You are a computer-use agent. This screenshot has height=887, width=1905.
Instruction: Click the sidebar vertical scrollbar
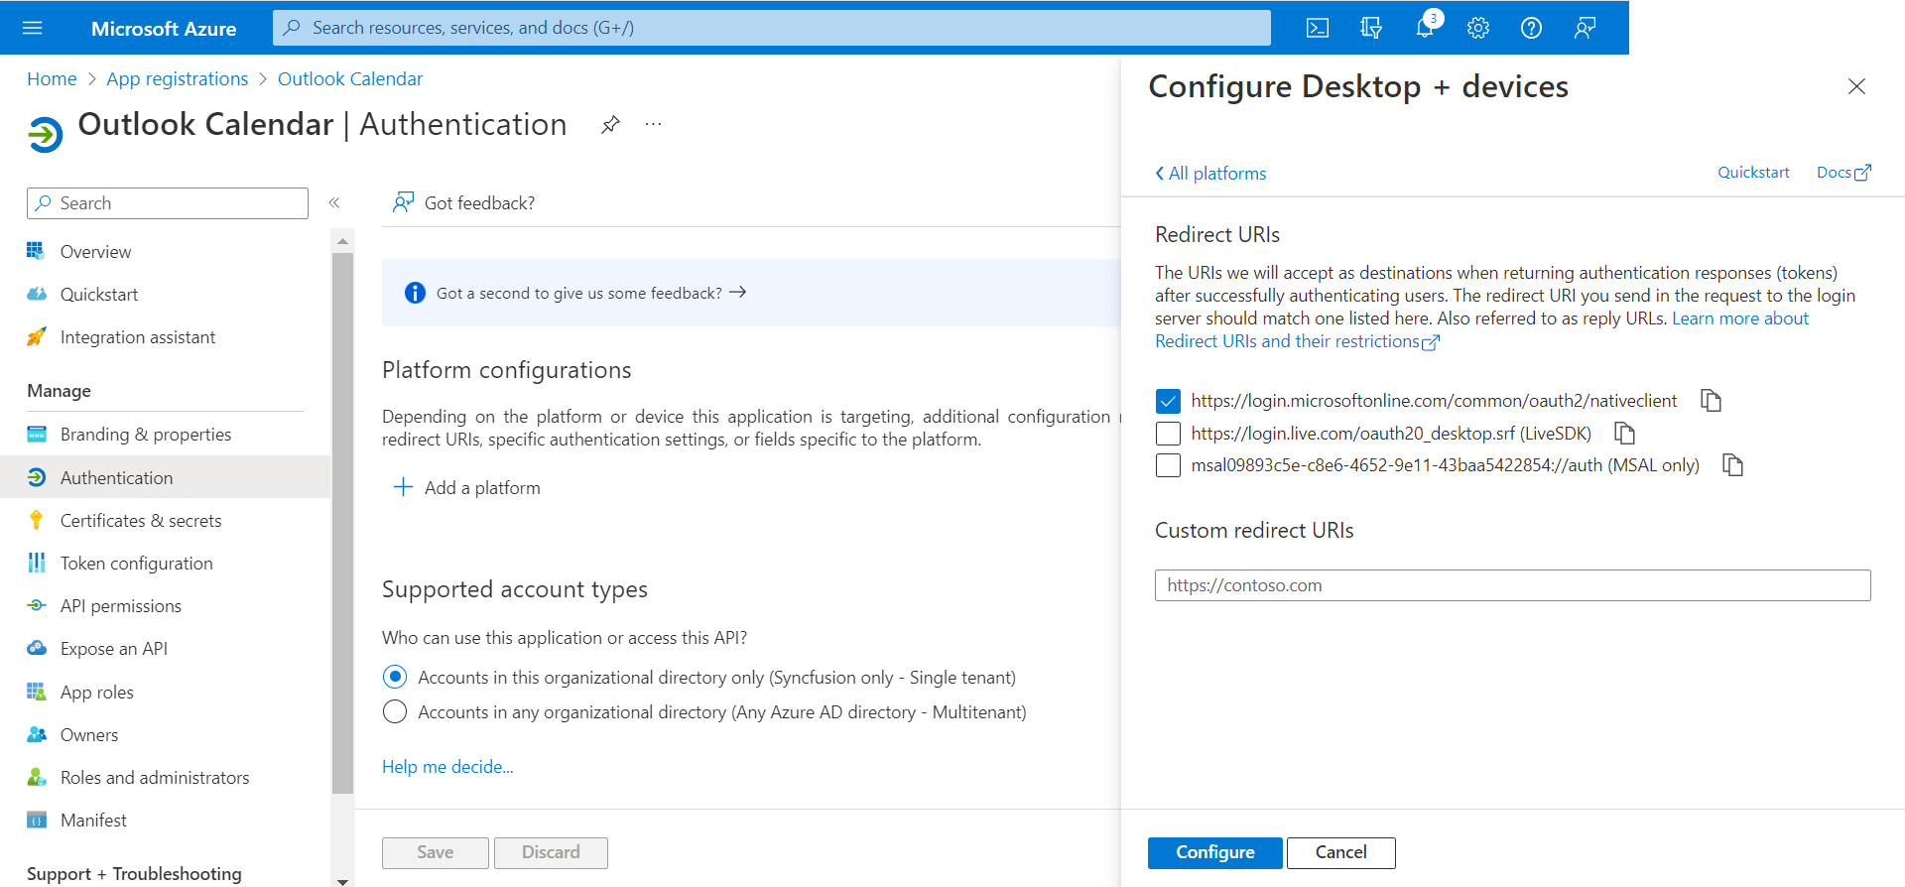tap(342, 516)
